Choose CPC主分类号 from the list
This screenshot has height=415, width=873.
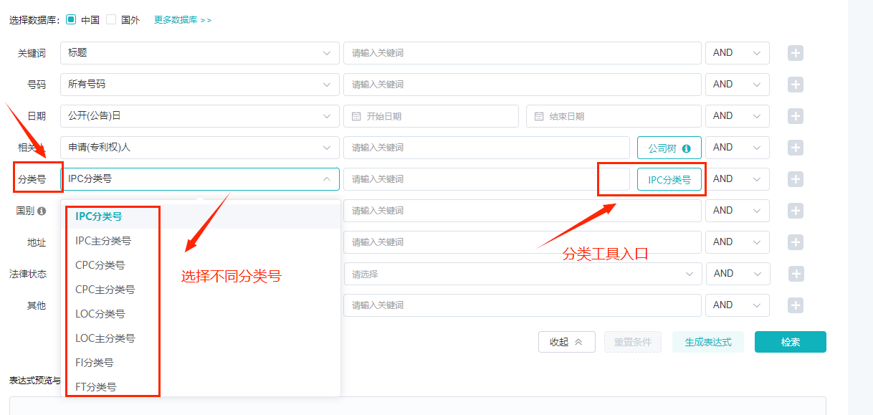tap(201, 290)
